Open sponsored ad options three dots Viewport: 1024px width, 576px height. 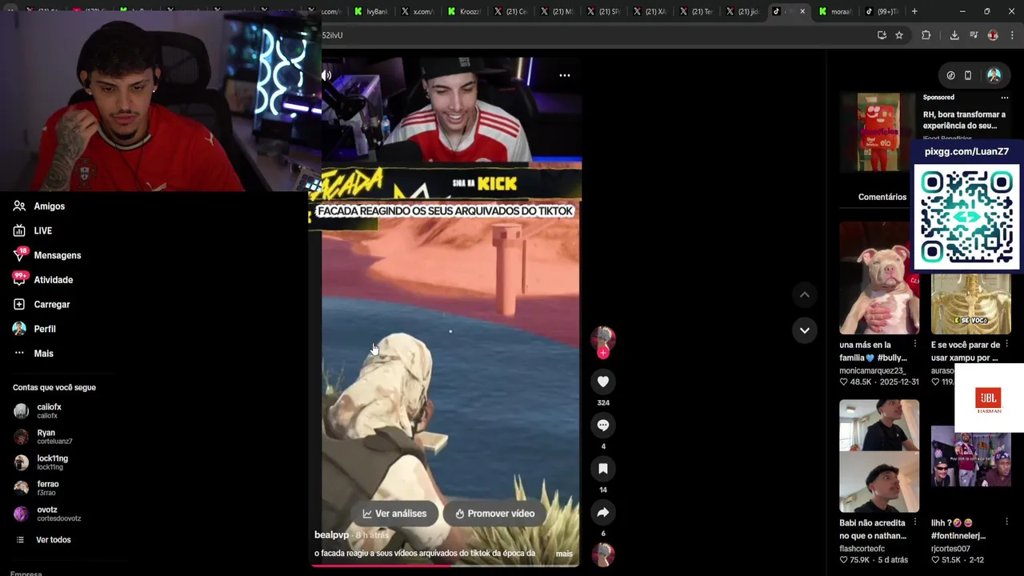pyautogui.click(x=1005, y=98)
